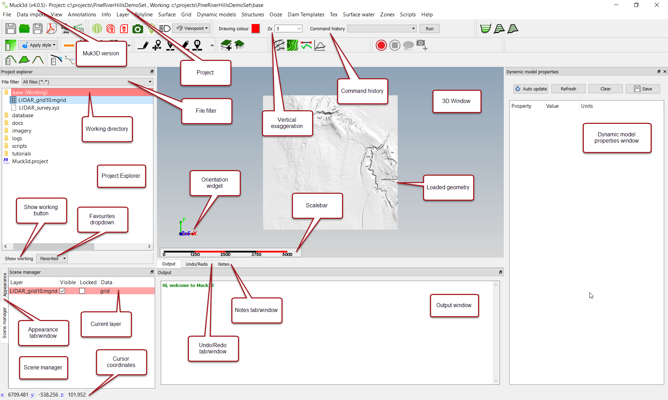The image size is (668, 400).
Task: Open the cross-section profile plot tool
Action: coord(320,45)
